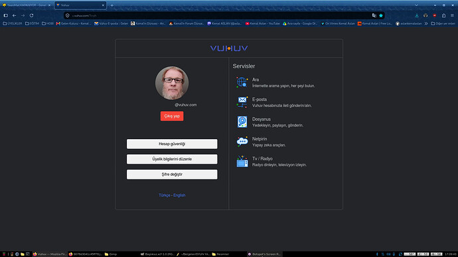Open the Kemal Aslan - YouTube bookmark
This screenshot has height=257, width=458.
(x=263, y=24)
